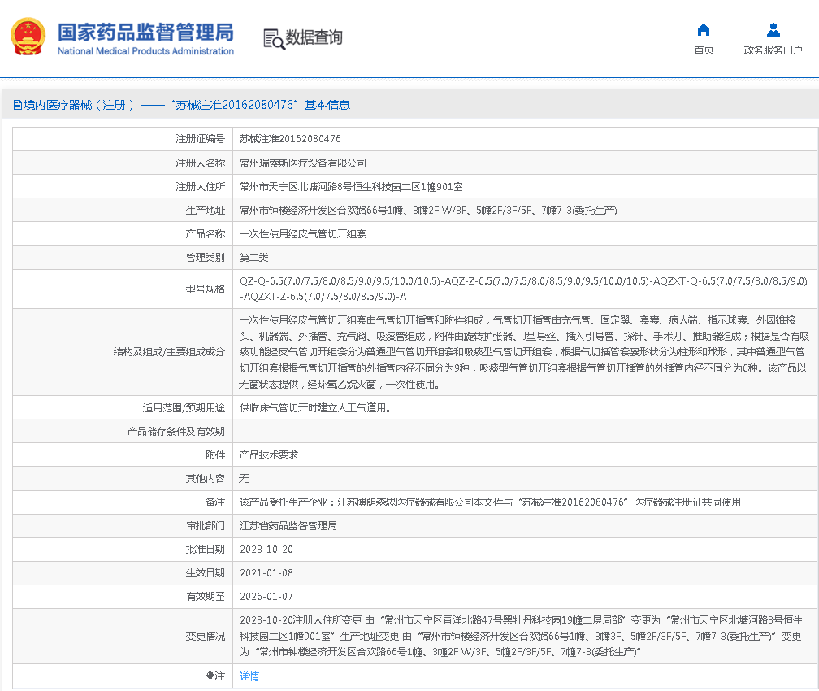The height and width of the screenshot is (691, 819).
Task: Click the 附件 row label
Action: [215, 454]
